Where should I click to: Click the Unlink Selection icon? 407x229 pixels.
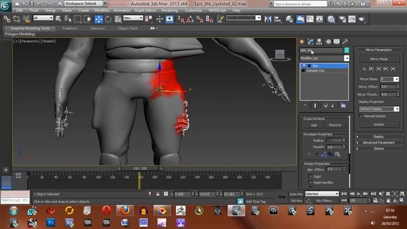pos(17,19)
